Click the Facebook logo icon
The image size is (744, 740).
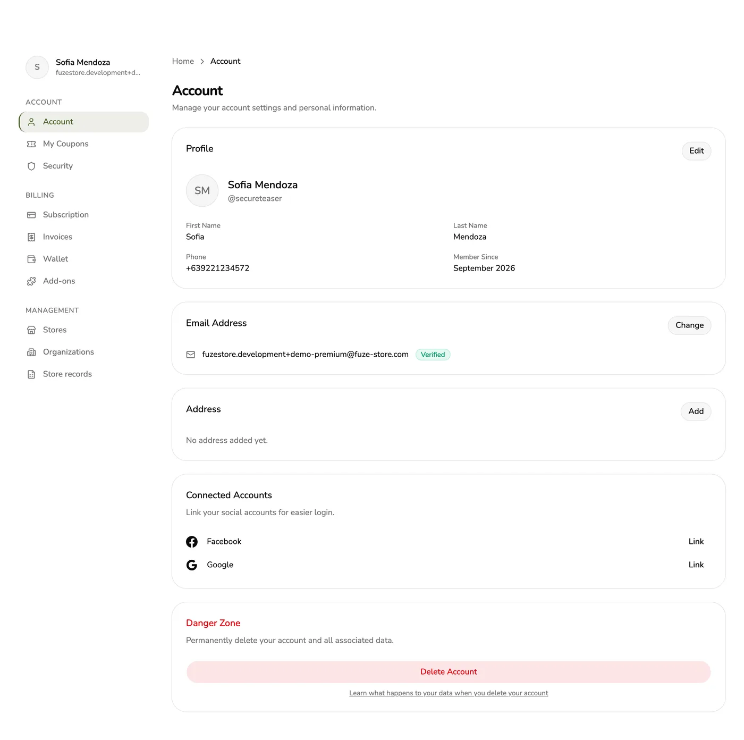[x=192, y=542]
